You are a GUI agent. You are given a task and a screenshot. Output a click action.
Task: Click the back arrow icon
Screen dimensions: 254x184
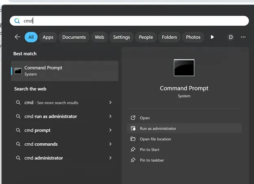(x=17, y=37)
